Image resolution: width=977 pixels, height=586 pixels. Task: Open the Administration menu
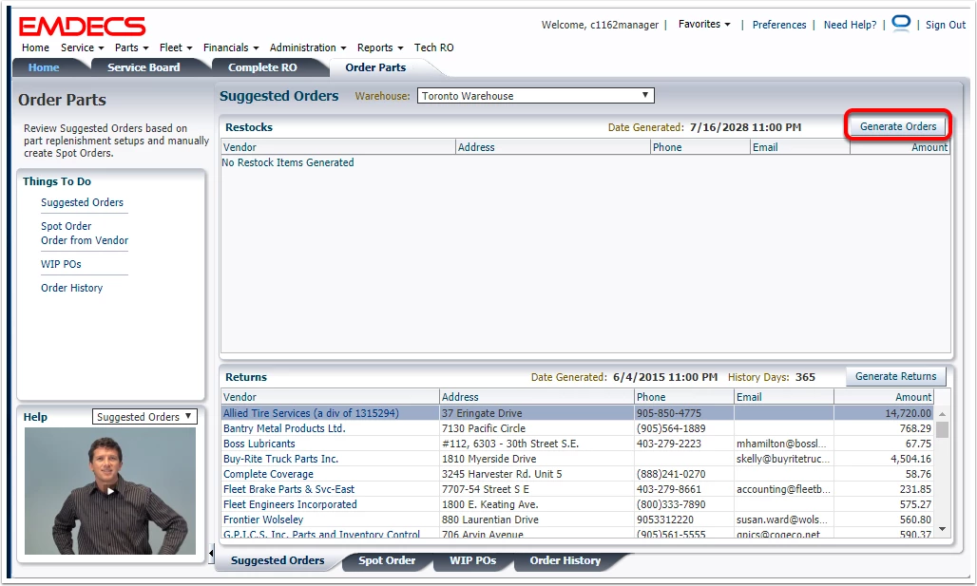pos(308,47)
